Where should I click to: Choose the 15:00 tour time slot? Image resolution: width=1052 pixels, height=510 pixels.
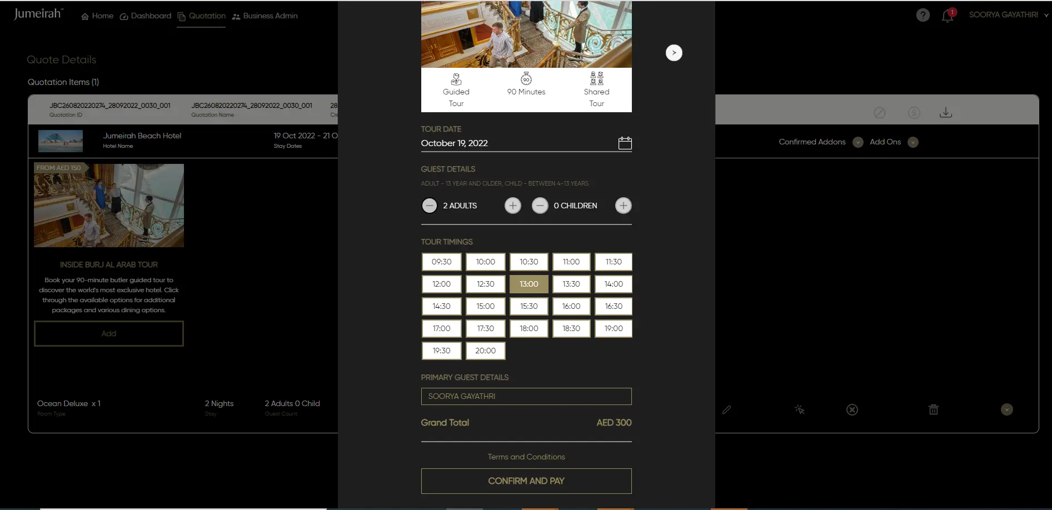pyautogui.click(x=485, y=306)
